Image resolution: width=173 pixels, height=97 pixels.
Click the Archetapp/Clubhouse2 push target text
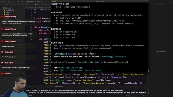pyautogui.click(x=114, y=57)
